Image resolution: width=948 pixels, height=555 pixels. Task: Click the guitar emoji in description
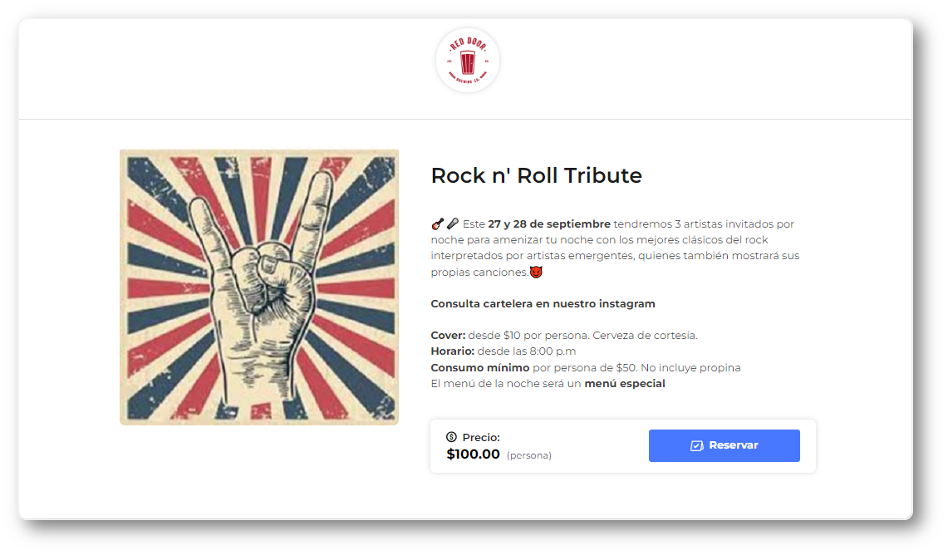click(x=437, y=223)
